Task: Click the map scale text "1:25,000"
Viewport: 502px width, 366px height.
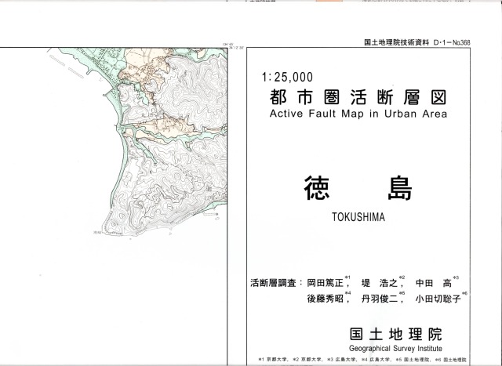Action: point(287,77)
